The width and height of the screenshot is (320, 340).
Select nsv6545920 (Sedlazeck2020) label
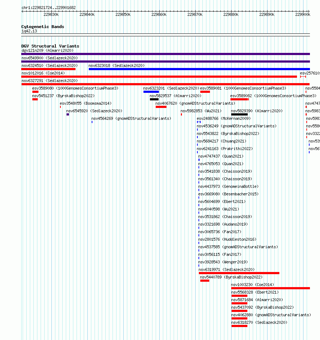click(x=94, y=111)
